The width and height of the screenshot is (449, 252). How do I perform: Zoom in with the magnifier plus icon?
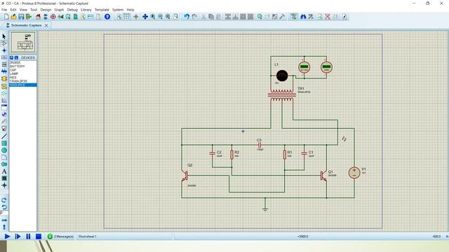153,17
